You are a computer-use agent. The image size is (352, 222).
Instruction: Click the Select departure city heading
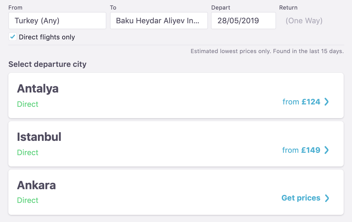point(47,64)
